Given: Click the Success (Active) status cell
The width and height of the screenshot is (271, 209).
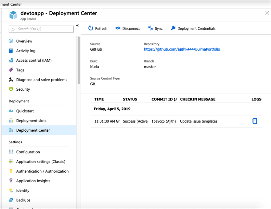Looking at the screenshot, I should pos(135,121).
